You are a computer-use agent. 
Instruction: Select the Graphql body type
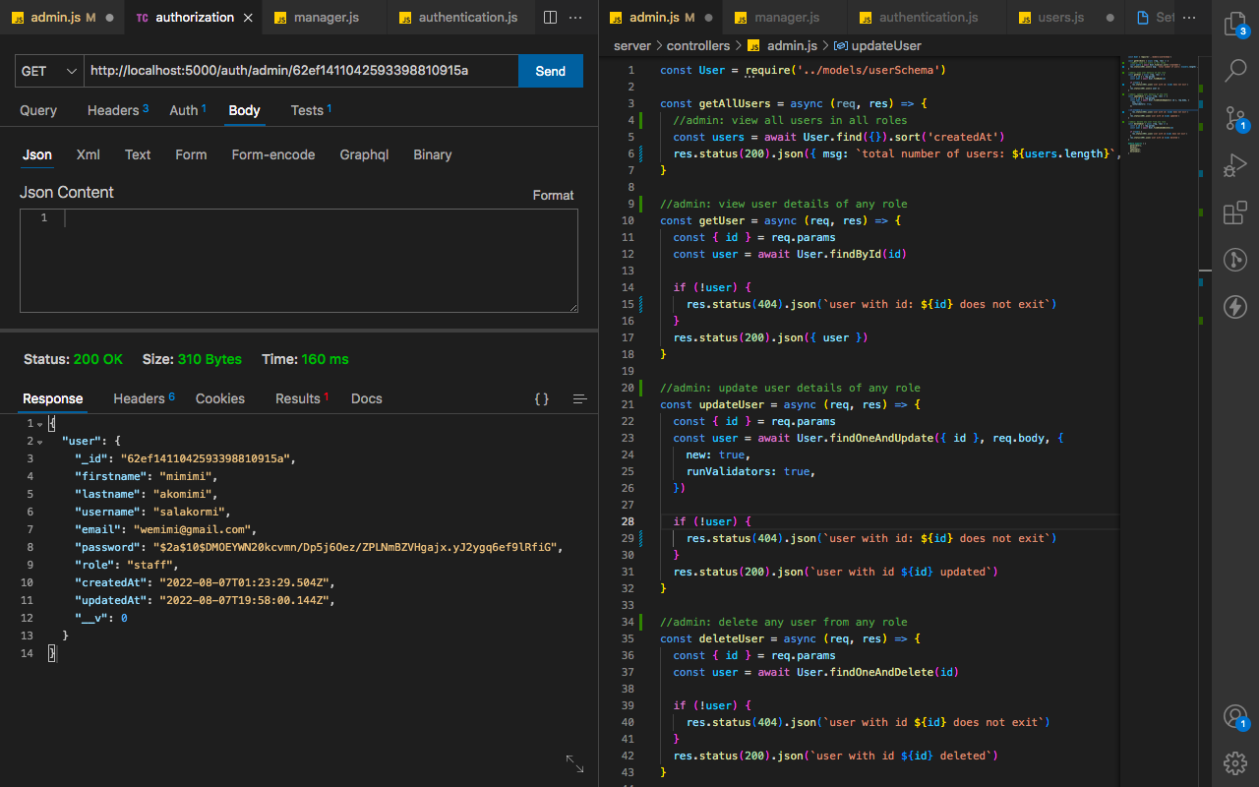pos(364,154)
